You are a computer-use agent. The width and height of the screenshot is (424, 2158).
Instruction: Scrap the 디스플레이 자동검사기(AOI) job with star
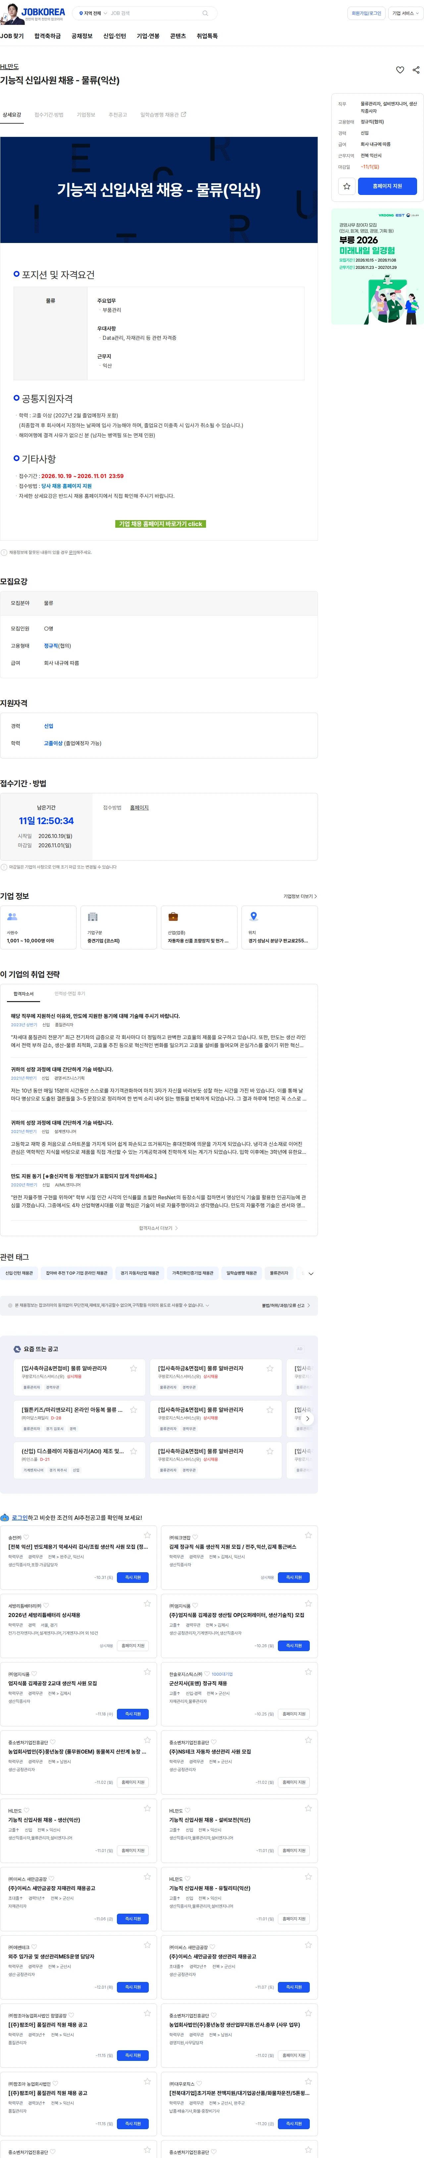[133, 1451]
